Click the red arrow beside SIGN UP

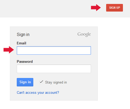click(96, 8)
